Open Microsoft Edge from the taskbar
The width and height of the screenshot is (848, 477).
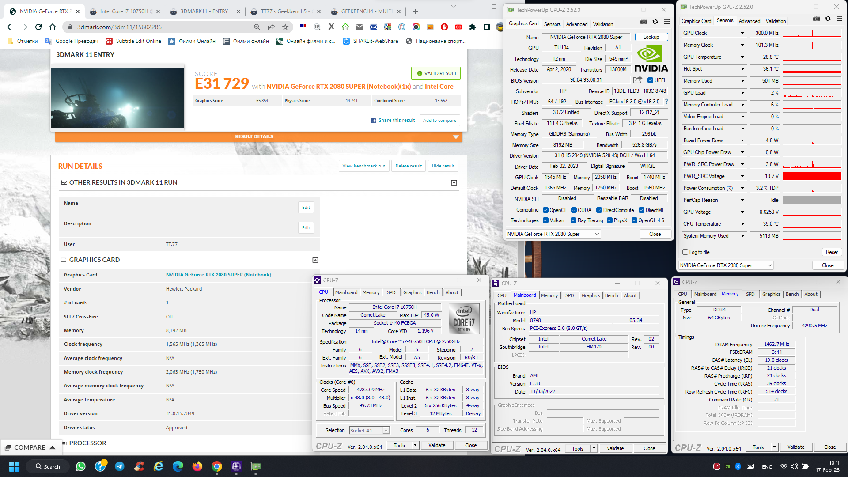tap(178, 466)
